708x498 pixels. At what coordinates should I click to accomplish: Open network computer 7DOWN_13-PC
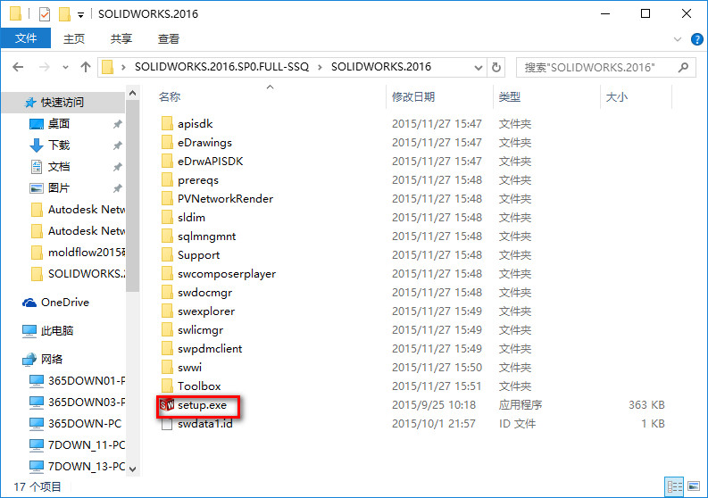point(77,466)
